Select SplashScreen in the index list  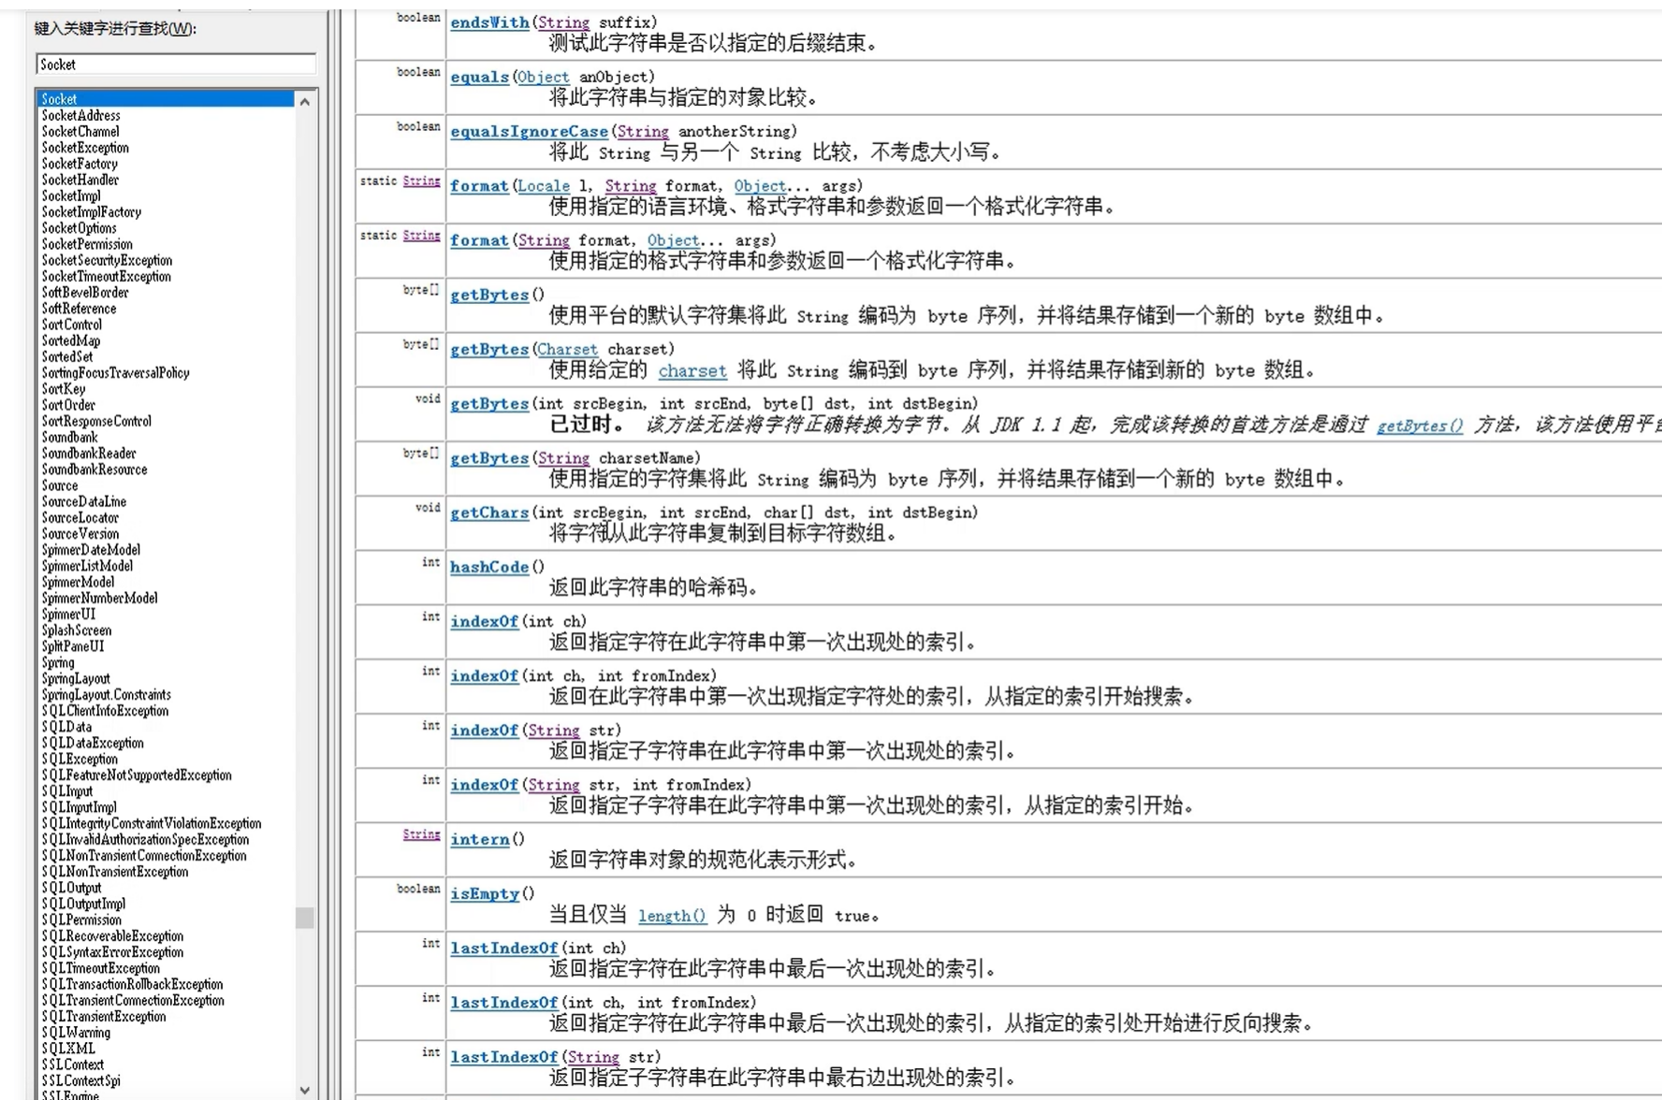tap(76, 630)
